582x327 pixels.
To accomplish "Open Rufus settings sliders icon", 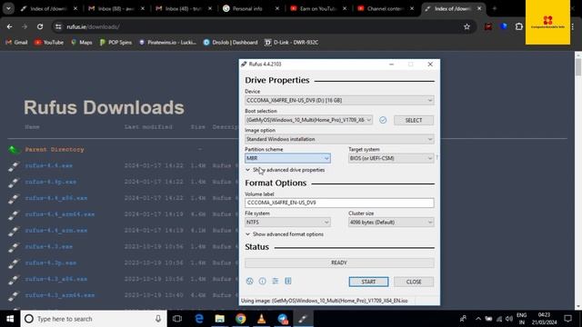I will coord(275,281).
